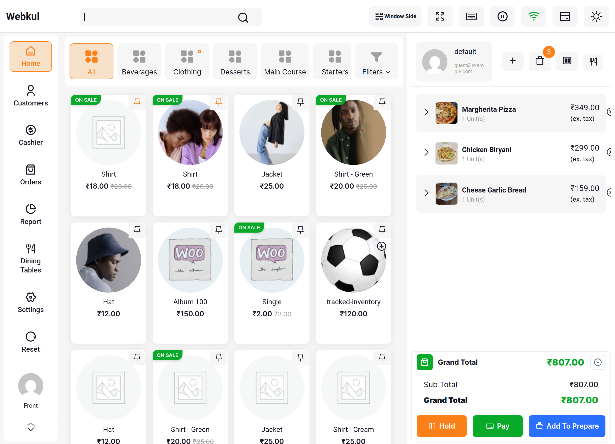Click the pause session icon
615x444 pixels.
coord(502,16)
